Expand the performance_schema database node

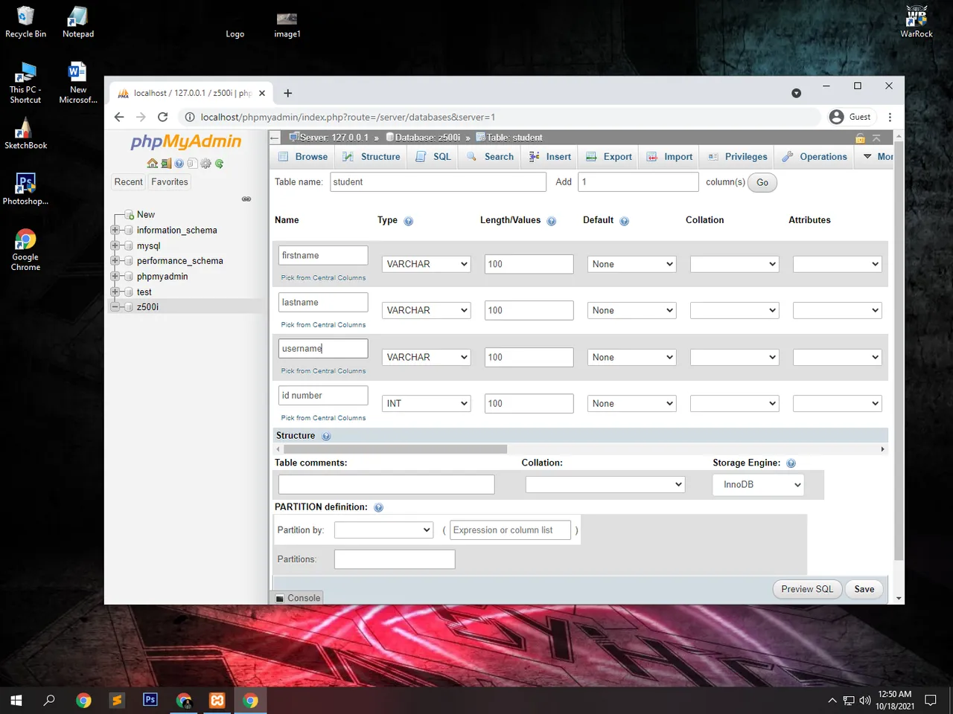(x=115, y=260)
